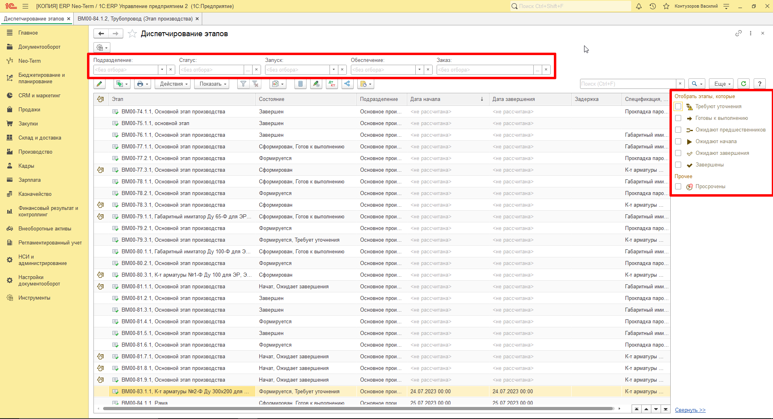Clear the Заказ filter with × button
This screenshot has width=773, height=419.
(x=546, y=70)
